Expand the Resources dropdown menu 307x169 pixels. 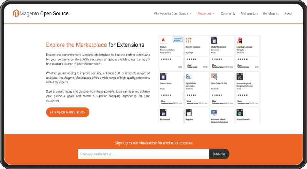[x=206, y=13]
